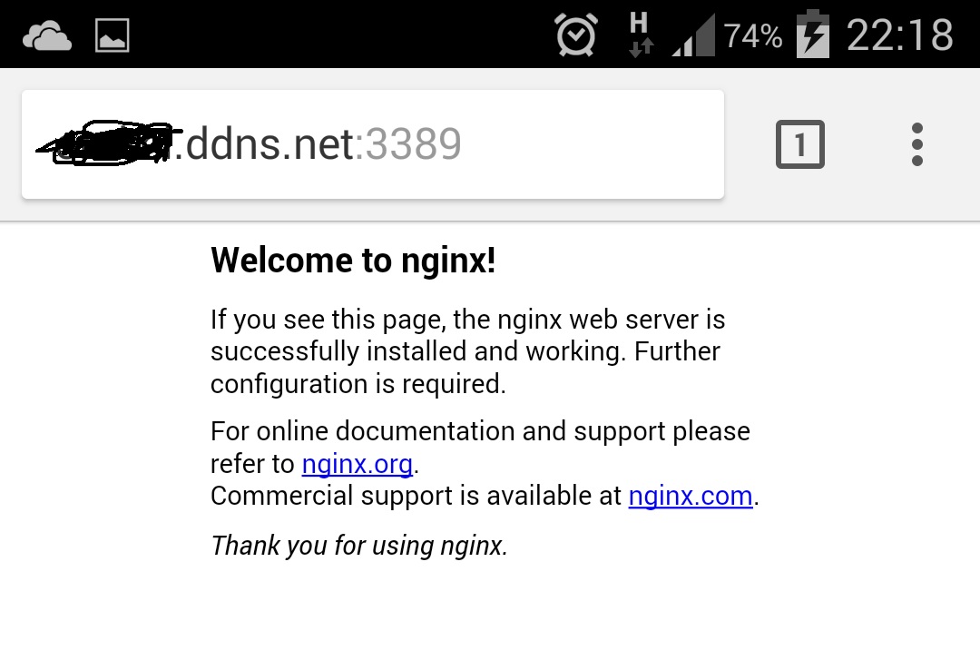
Task: Tap the cloud sync notification icon
Action: 47,35
